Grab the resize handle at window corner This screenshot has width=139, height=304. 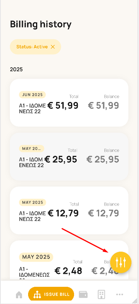click(x=135, y=301)
